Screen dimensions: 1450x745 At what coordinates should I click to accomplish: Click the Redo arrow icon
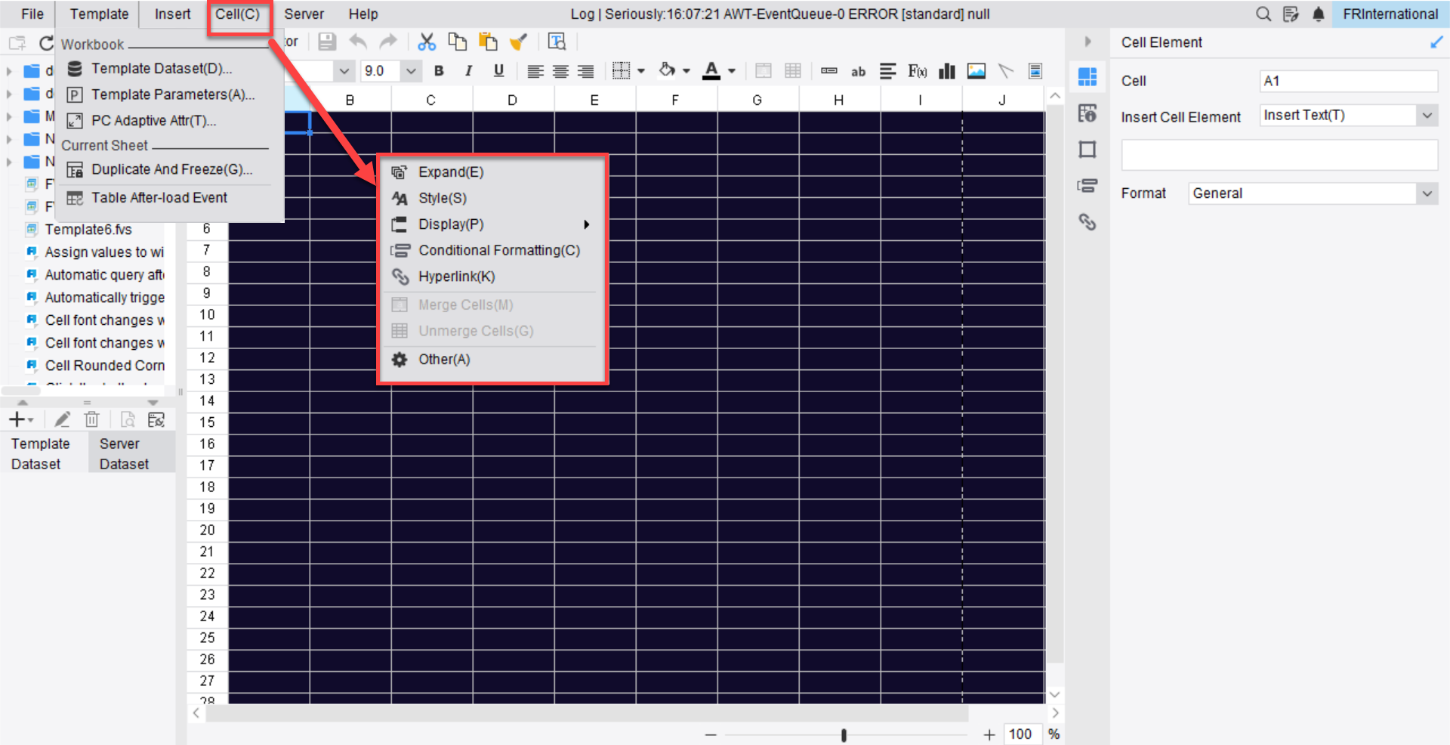pyautogui.click(x=388, y=42)
